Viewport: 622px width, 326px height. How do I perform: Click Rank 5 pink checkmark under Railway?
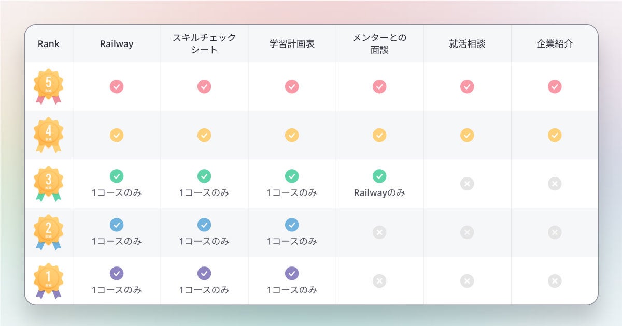[x=117, y=86]
